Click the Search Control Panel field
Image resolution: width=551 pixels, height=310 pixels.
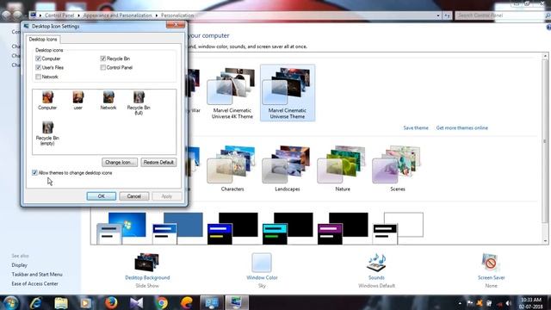tap(499, 15)
